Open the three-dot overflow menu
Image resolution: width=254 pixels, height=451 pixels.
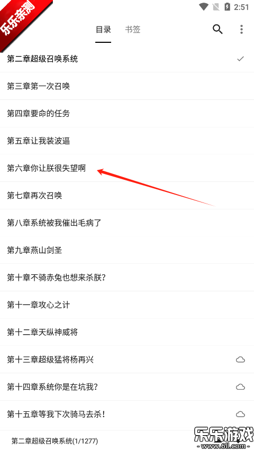tap(241, 29)
